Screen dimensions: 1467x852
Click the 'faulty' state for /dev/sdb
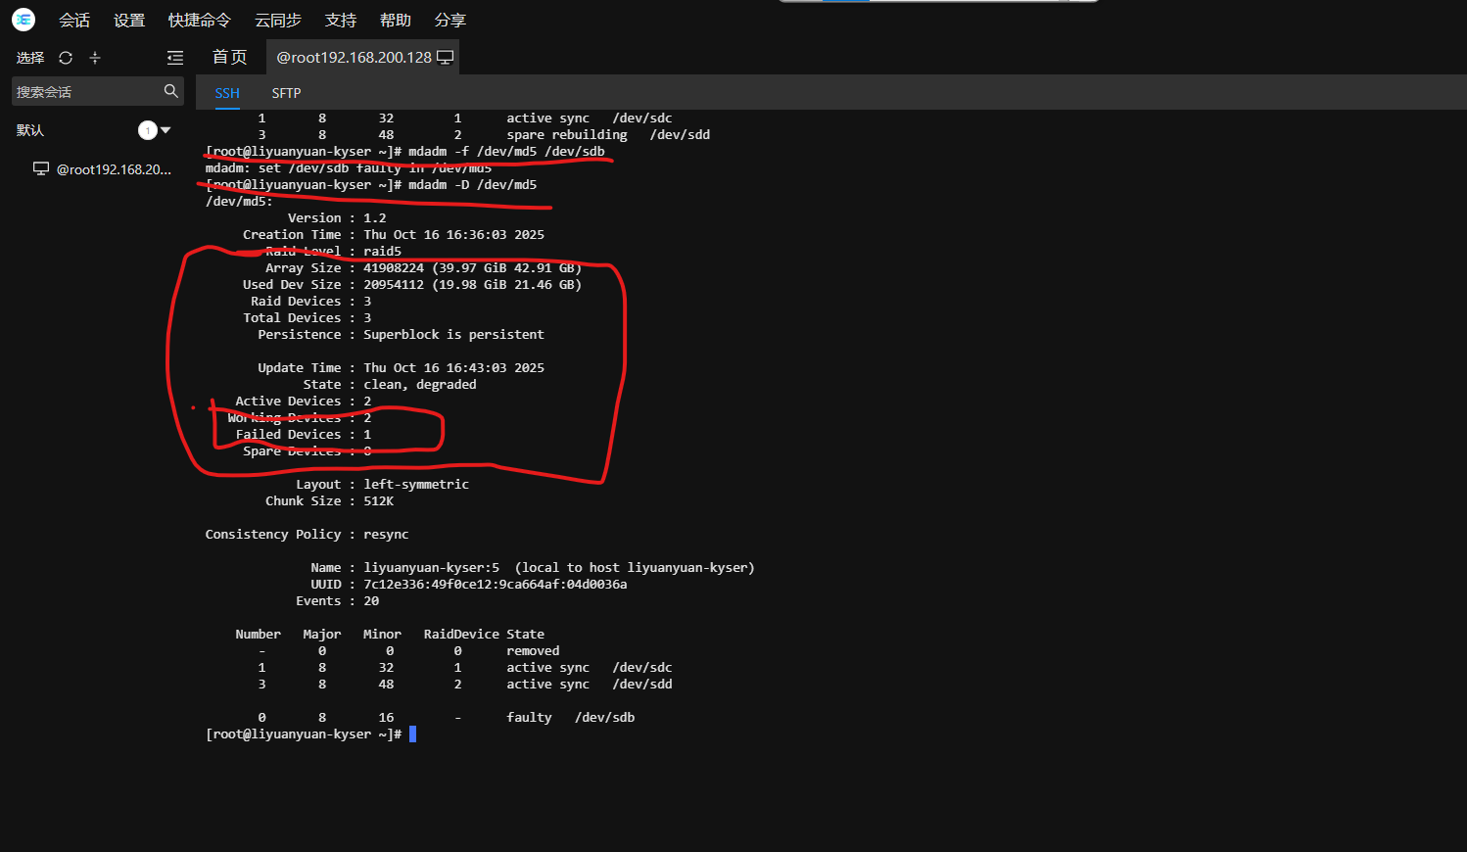click(x=529, y=717)
